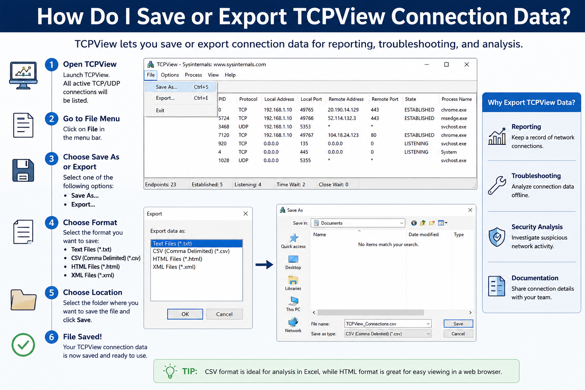Sort by the Remote Address column header
This screenshot has height=390, width=585.
coord(346,99)
